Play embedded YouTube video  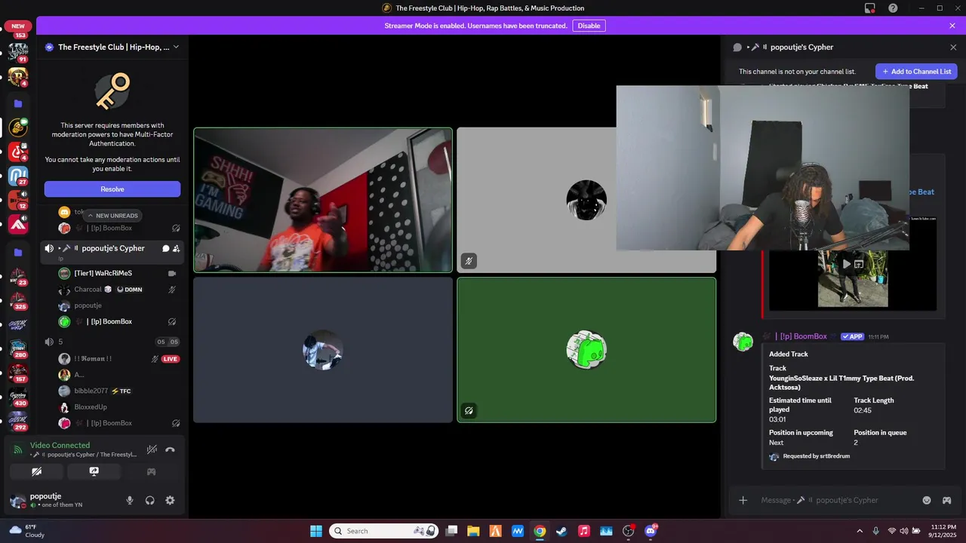846,264
